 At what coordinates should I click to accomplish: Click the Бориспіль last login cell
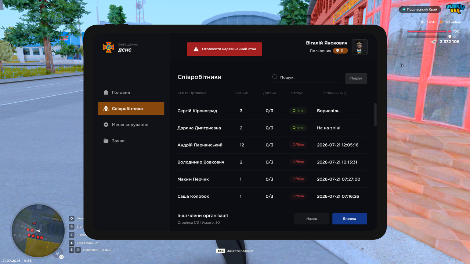point(328,111)
